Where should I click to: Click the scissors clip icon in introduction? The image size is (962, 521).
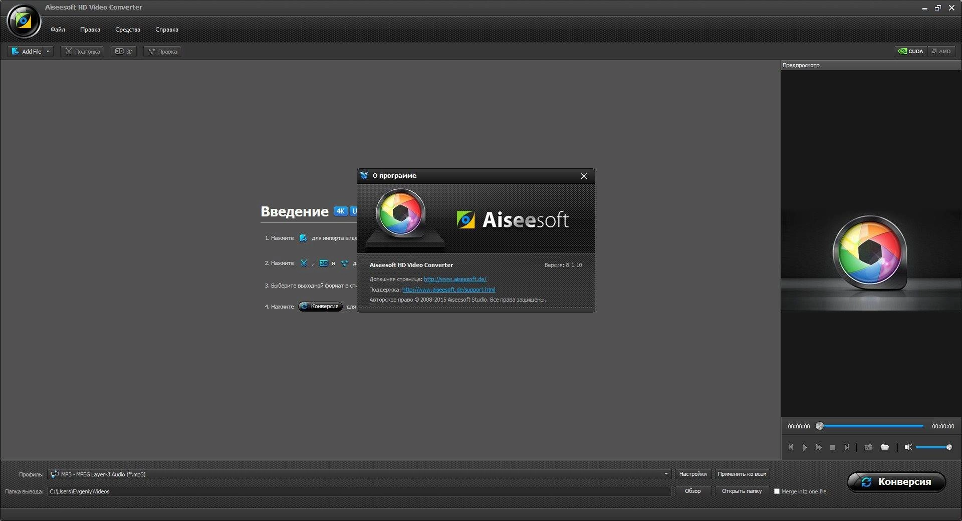pos(304,263)
